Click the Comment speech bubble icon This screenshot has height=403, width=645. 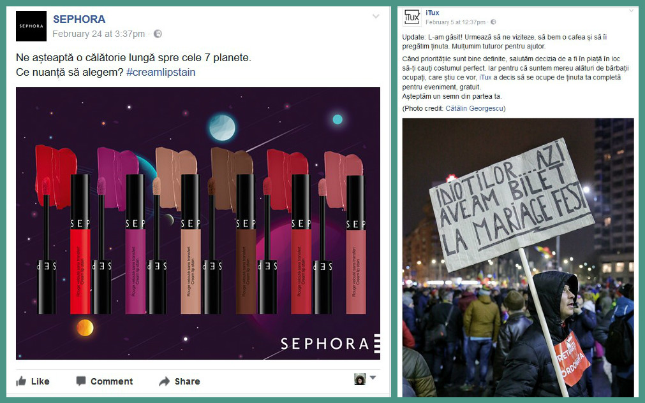pos(81,381)
